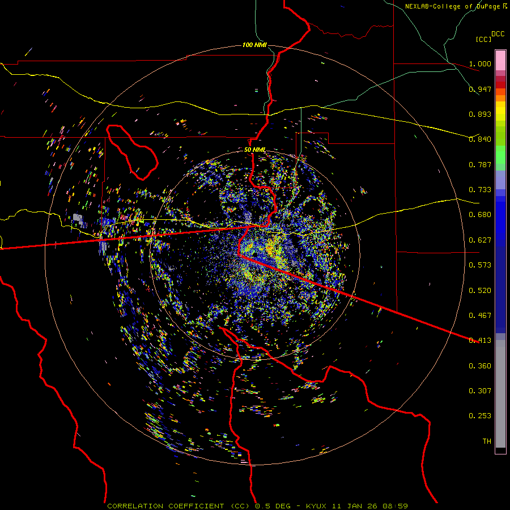This screenshot has width=510, height=510.
Task: Click the CORRELATION COEFFICIENT title text
Action: point(177,506)
